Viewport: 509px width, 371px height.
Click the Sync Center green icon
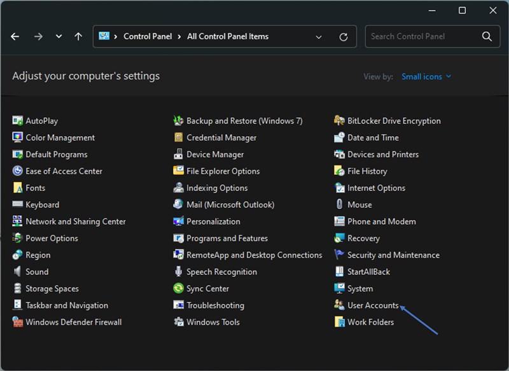(178, 288)
